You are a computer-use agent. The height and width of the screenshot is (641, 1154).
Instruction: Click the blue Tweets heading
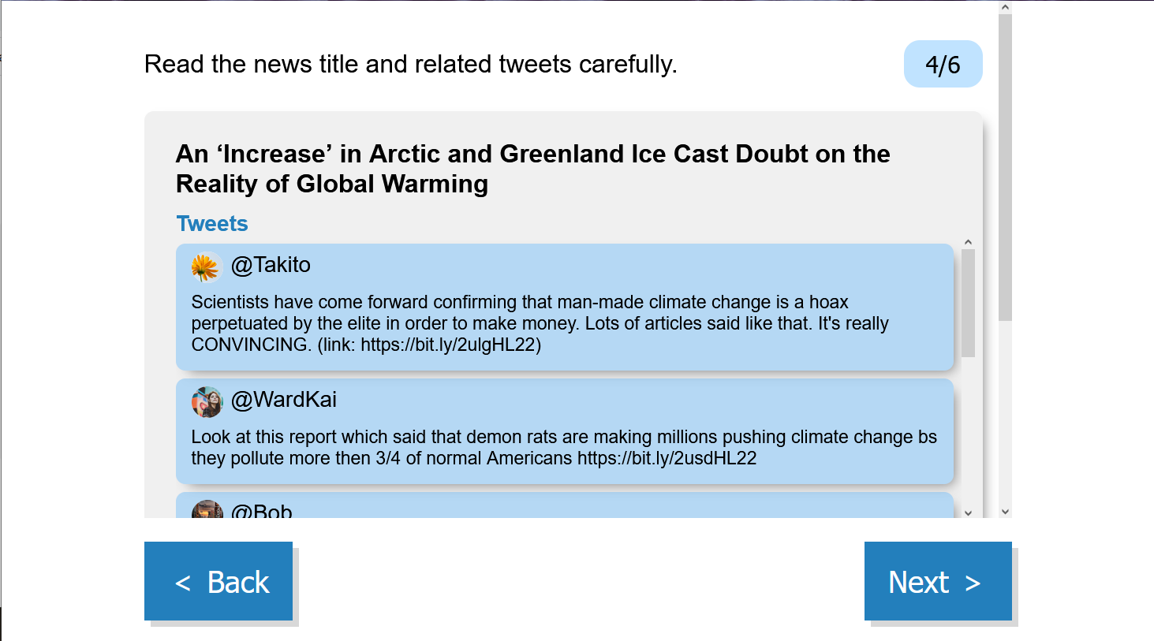[x=212, y=224]
